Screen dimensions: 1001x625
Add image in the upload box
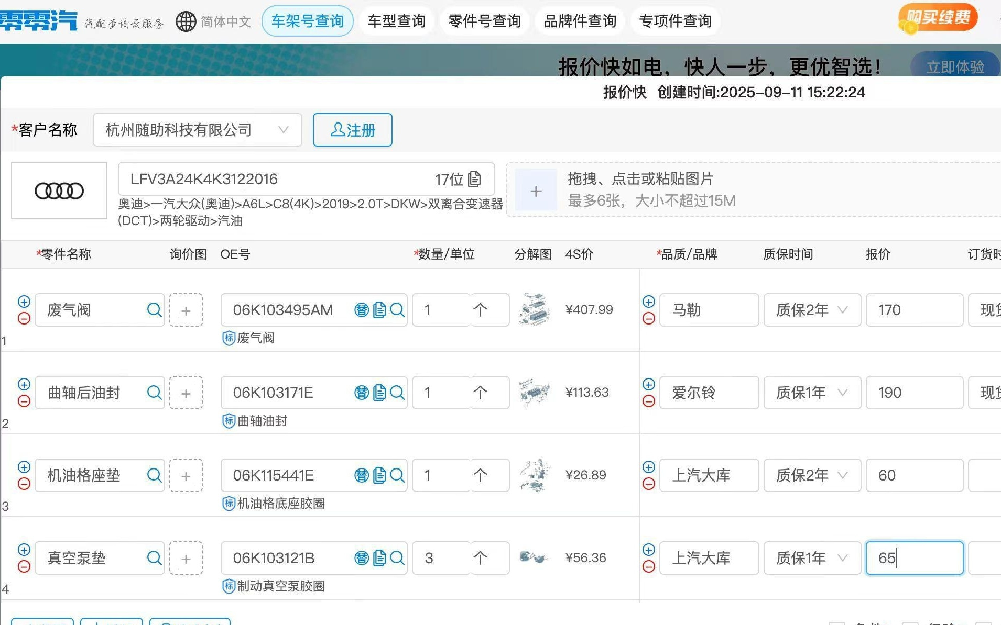536,191
